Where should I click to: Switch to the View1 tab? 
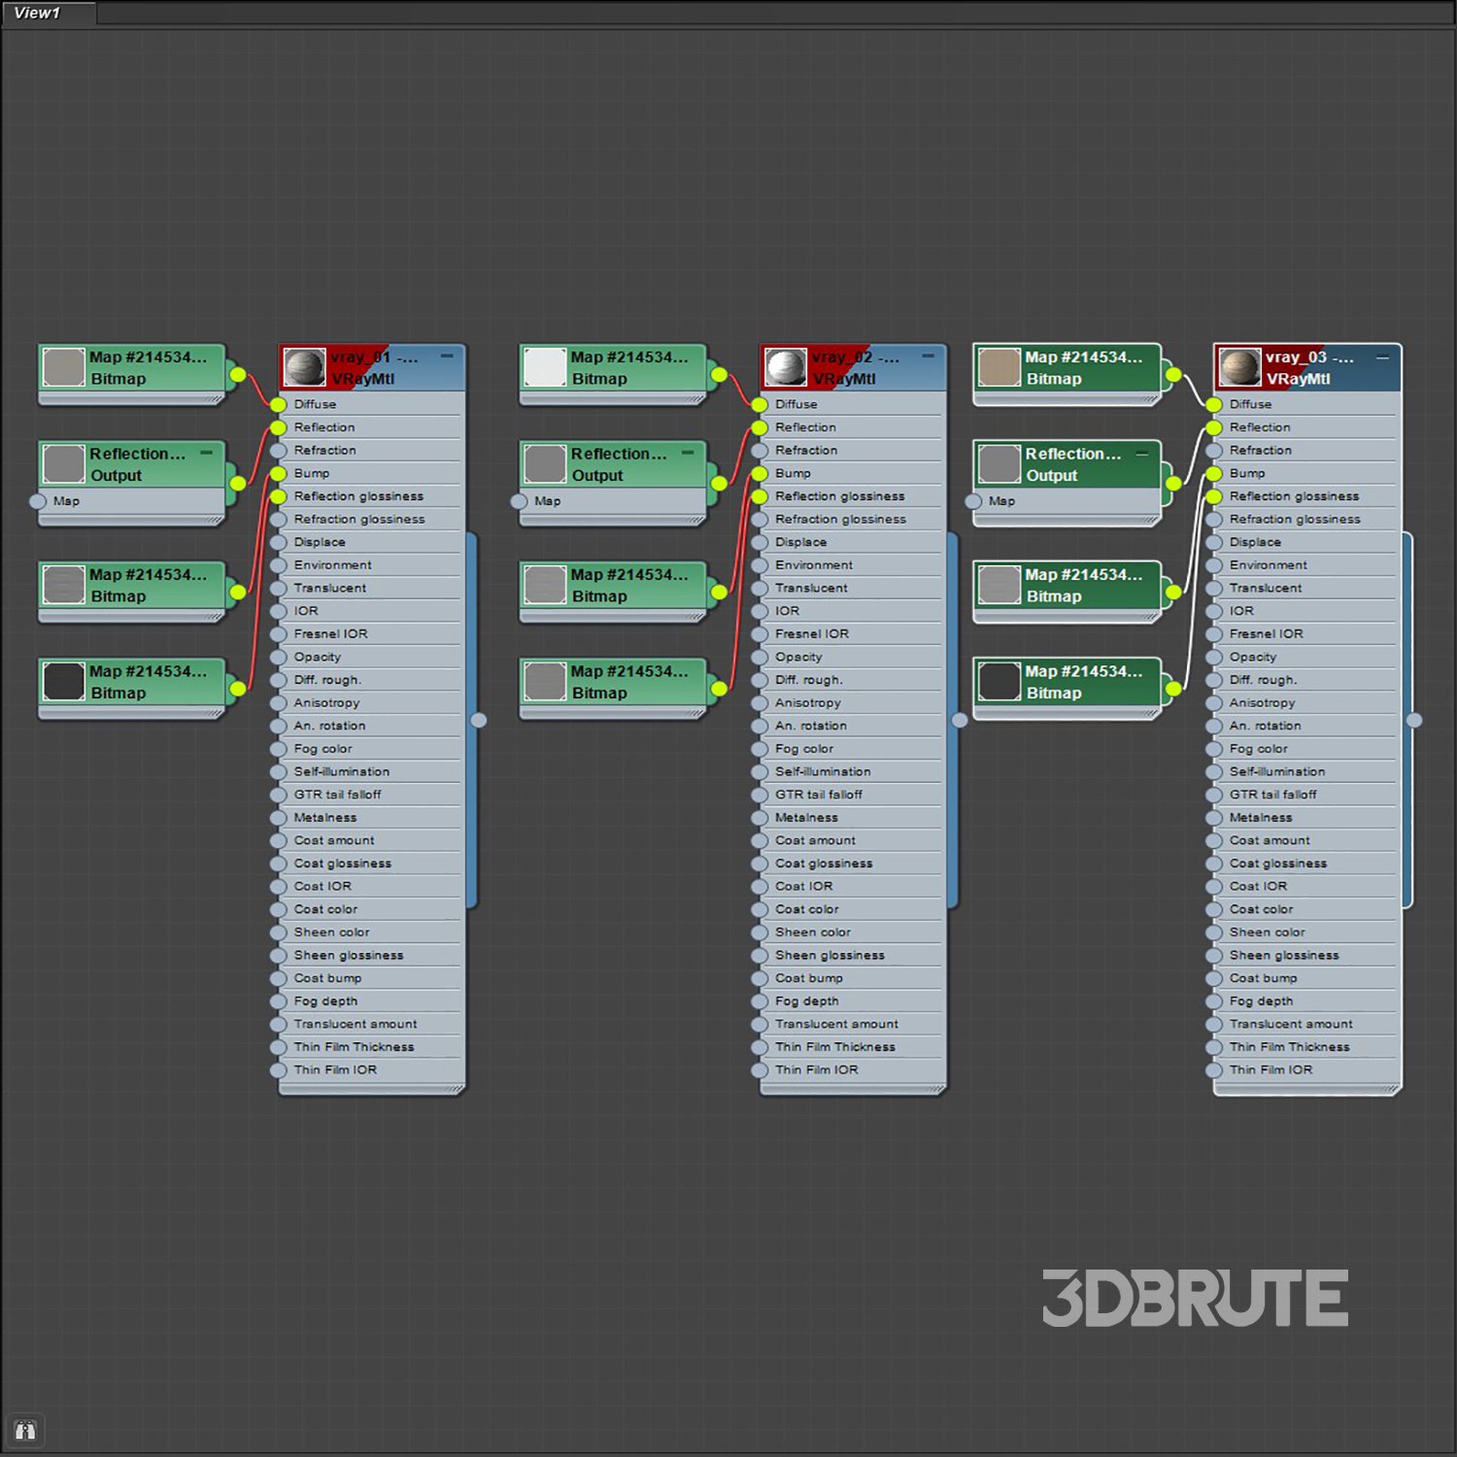pos(39,13)
